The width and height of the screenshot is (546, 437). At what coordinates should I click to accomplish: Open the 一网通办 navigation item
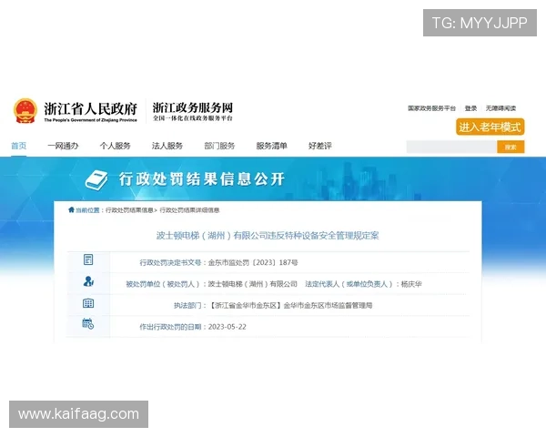click(63, 146)
